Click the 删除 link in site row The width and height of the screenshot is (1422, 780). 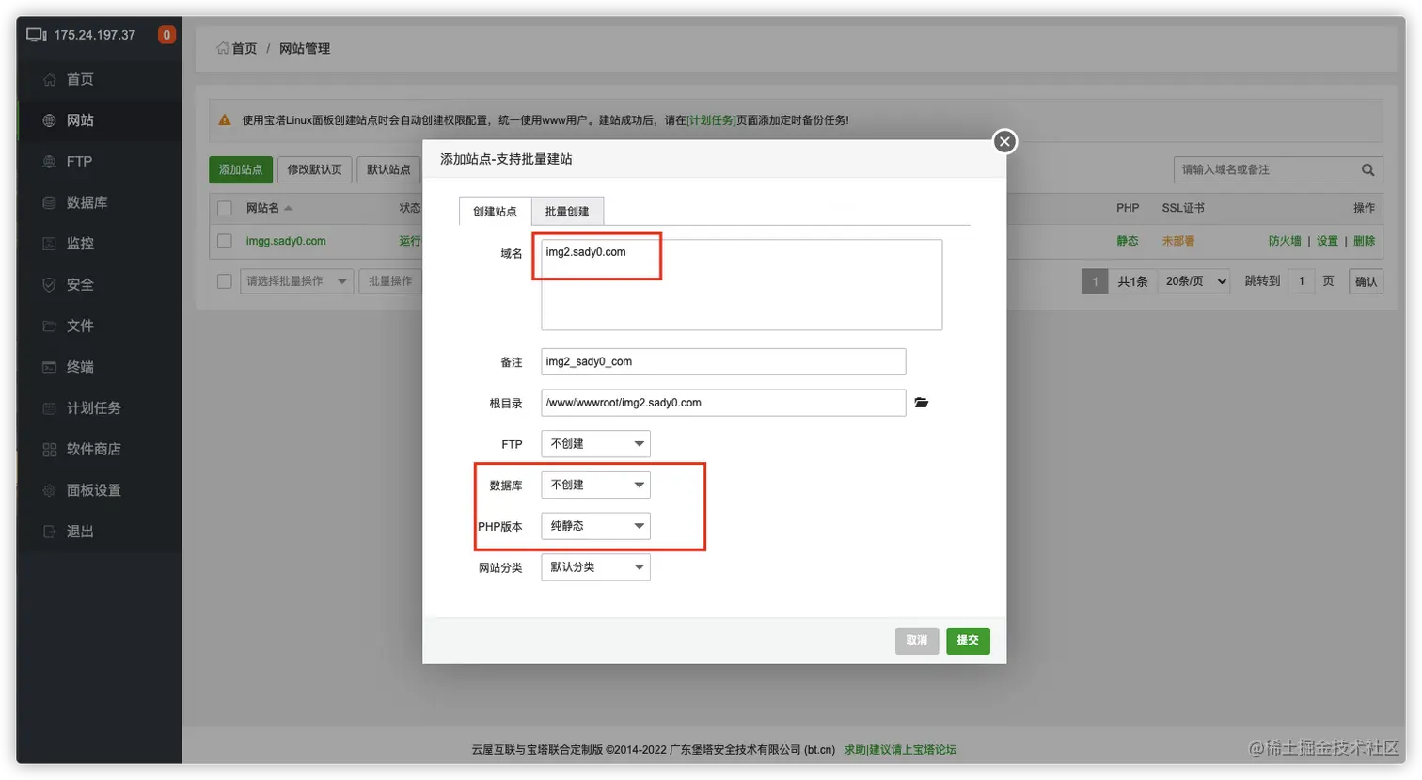(x=1364, y=241)
